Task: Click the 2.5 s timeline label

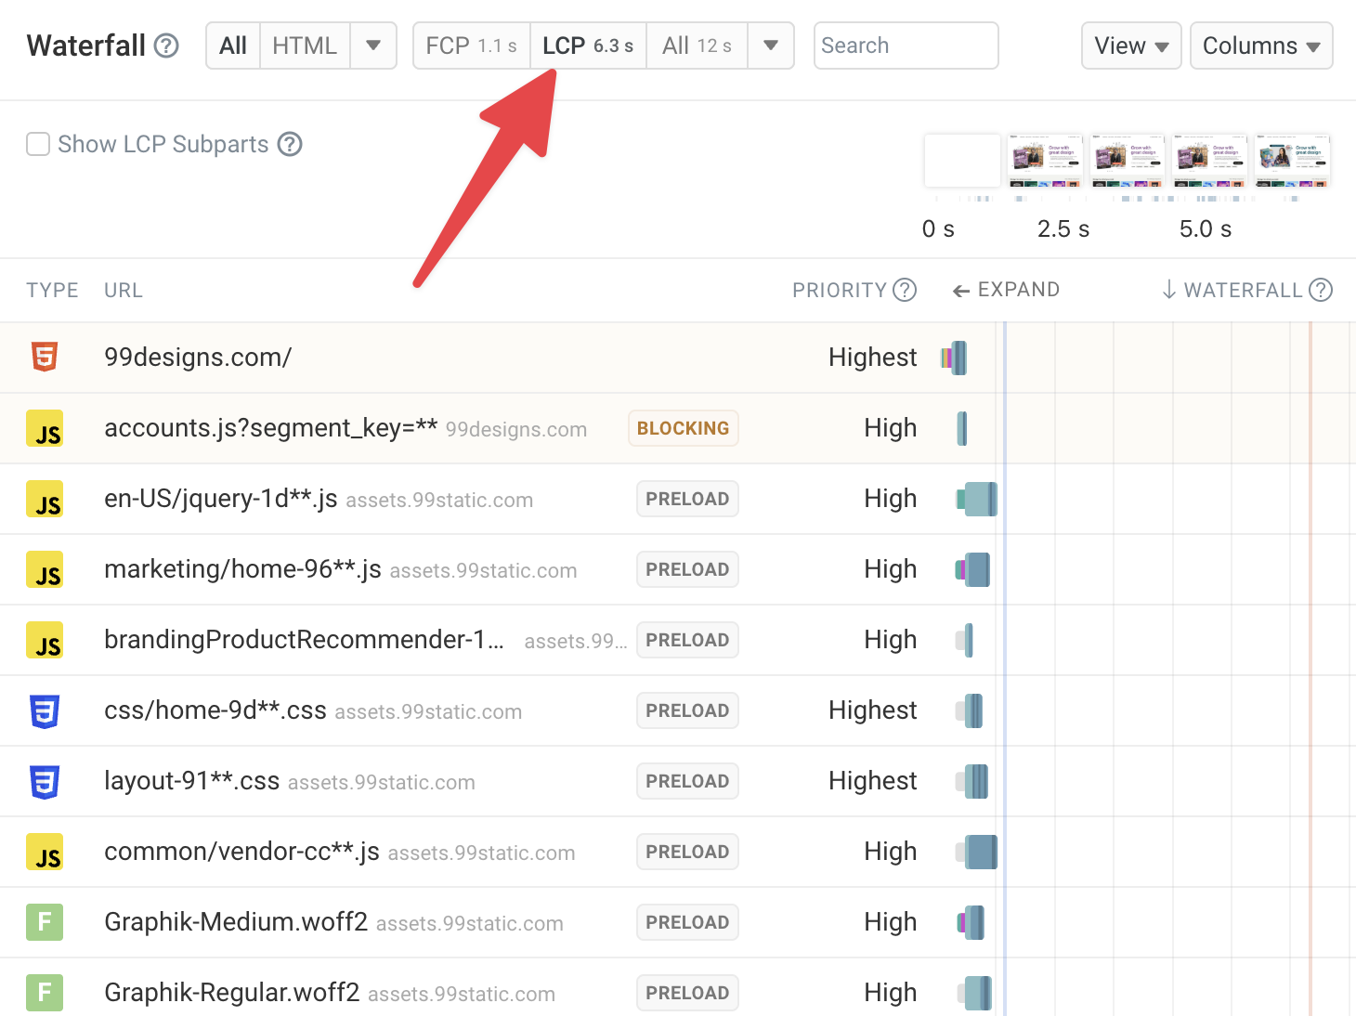Action: 1063,228
